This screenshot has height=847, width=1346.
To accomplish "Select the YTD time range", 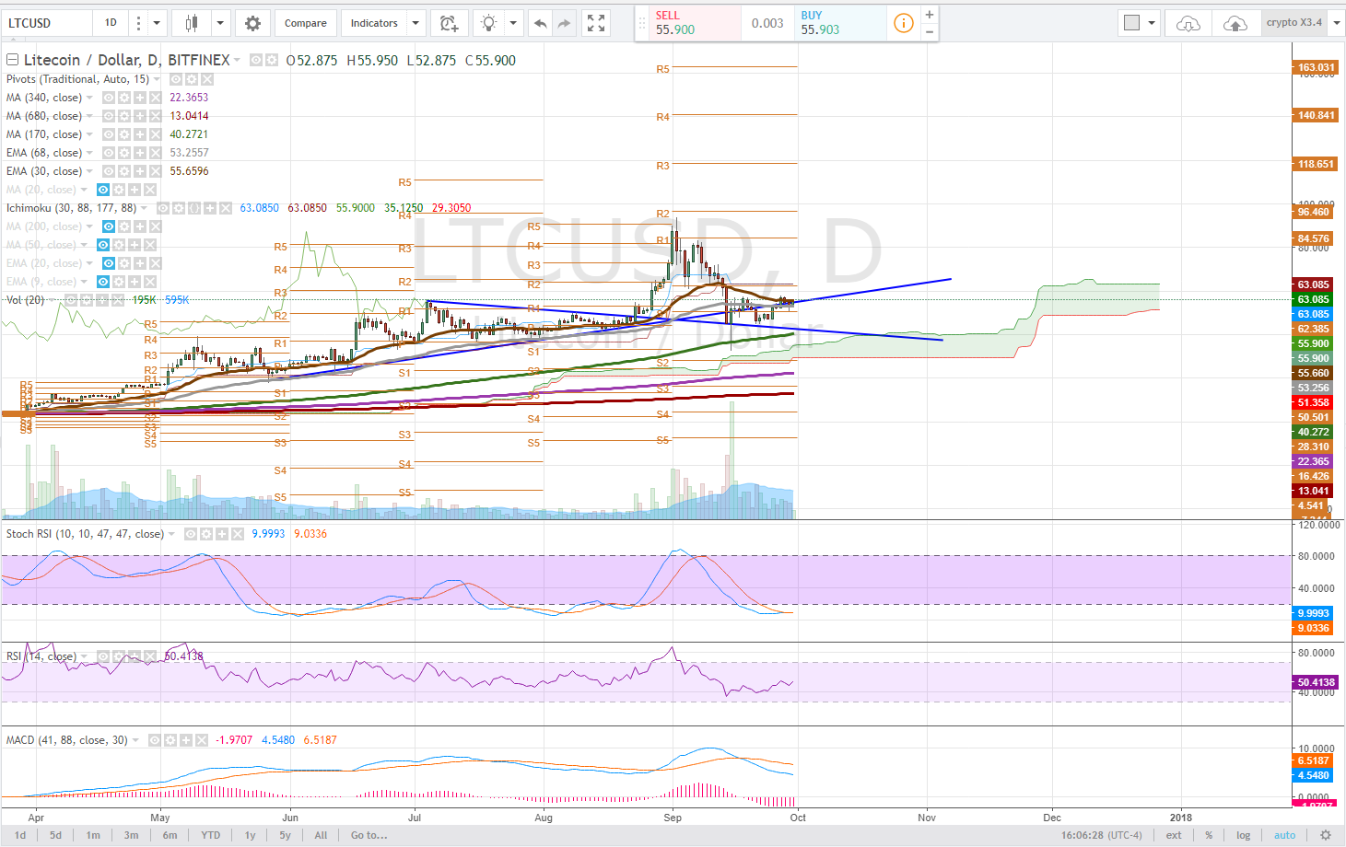I will 211,835.
